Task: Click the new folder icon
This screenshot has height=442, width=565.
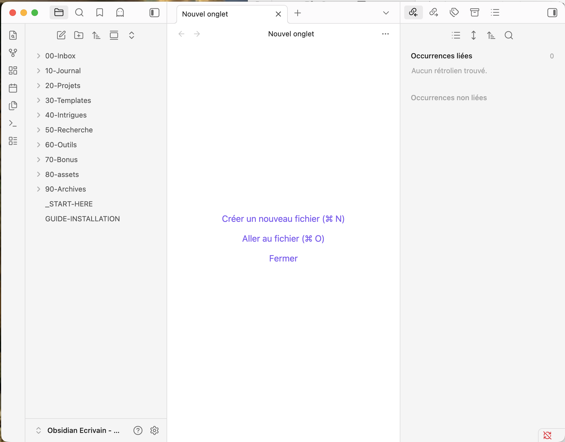Action: click(x=79, y=35)
